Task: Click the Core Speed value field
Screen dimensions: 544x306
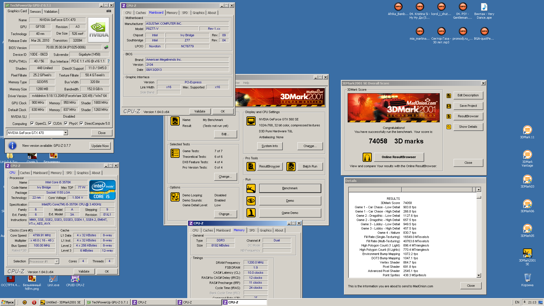Action: 42,235
